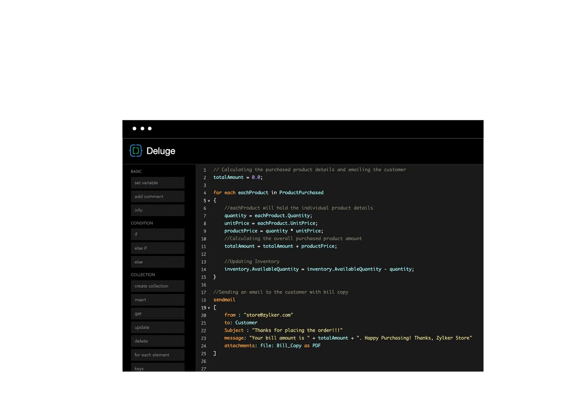Click the inventory.AvailableQuantity assignment line
This screenshot has height=395, width=565.
(319, 269)
